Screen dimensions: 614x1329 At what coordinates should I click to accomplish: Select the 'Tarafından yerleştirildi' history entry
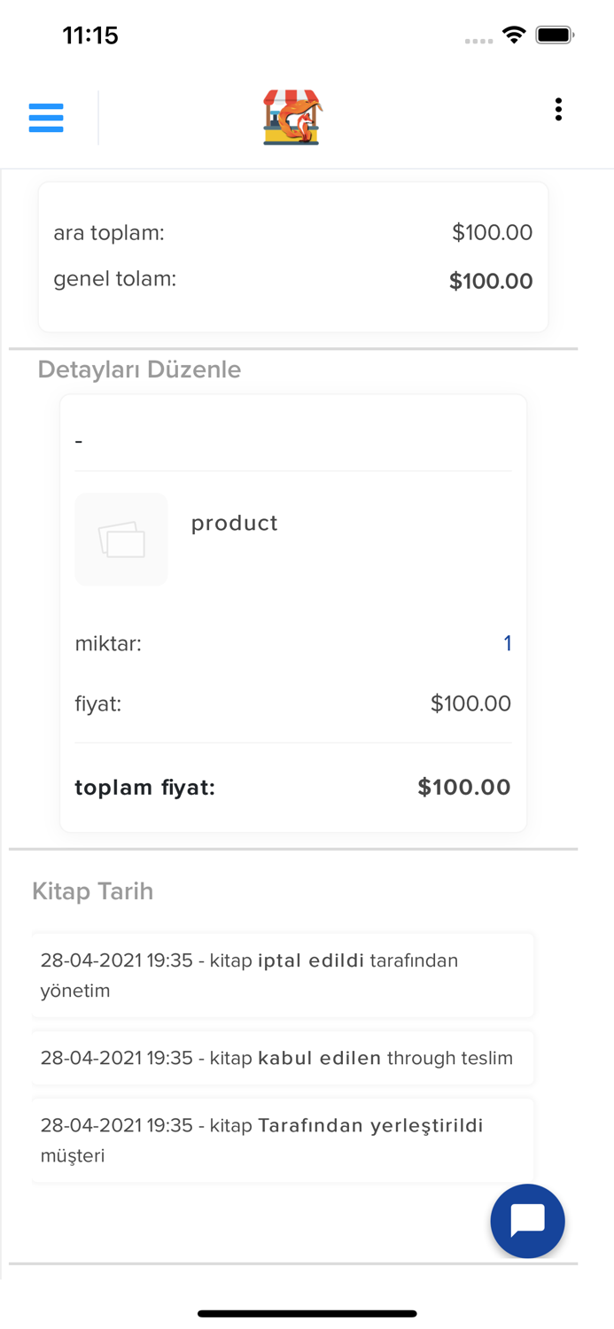284,1140
